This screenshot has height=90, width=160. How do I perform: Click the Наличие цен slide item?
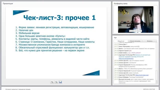click(24, 30)
